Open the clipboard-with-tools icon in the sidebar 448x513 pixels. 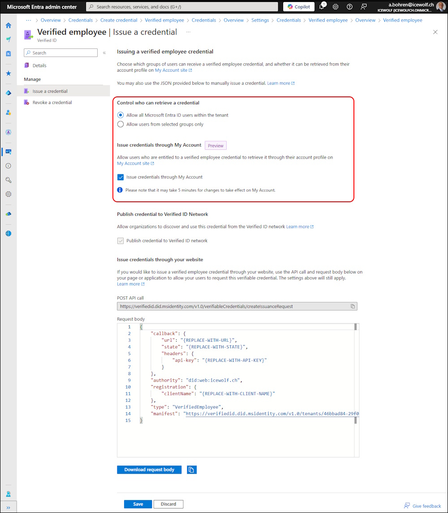(9, 54)
